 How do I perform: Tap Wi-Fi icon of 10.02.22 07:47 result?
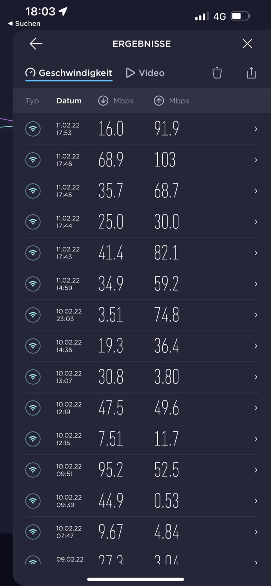coord(33,532)
